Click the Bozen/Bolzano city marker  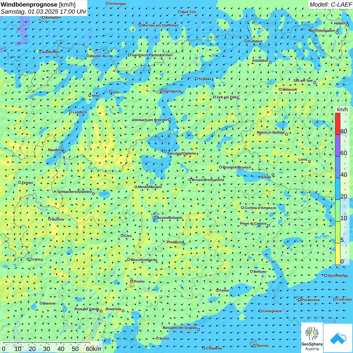point(155,218)
